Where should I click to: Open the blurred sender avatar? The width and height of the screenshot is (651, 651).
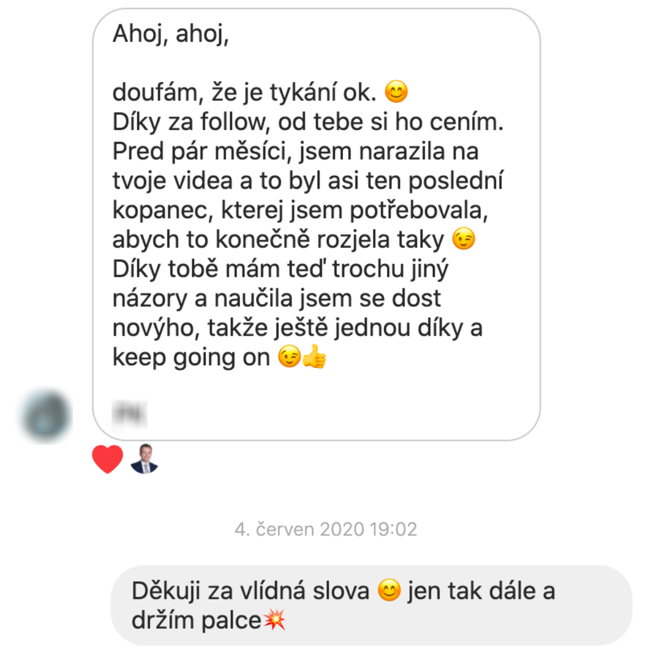click(x=46, y=415)
